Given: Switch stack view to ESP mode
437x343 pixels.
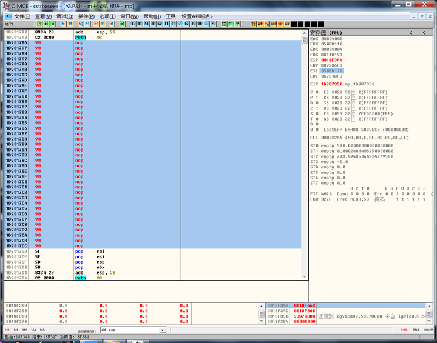Looking at the screenshot, I should coord(404,330).
